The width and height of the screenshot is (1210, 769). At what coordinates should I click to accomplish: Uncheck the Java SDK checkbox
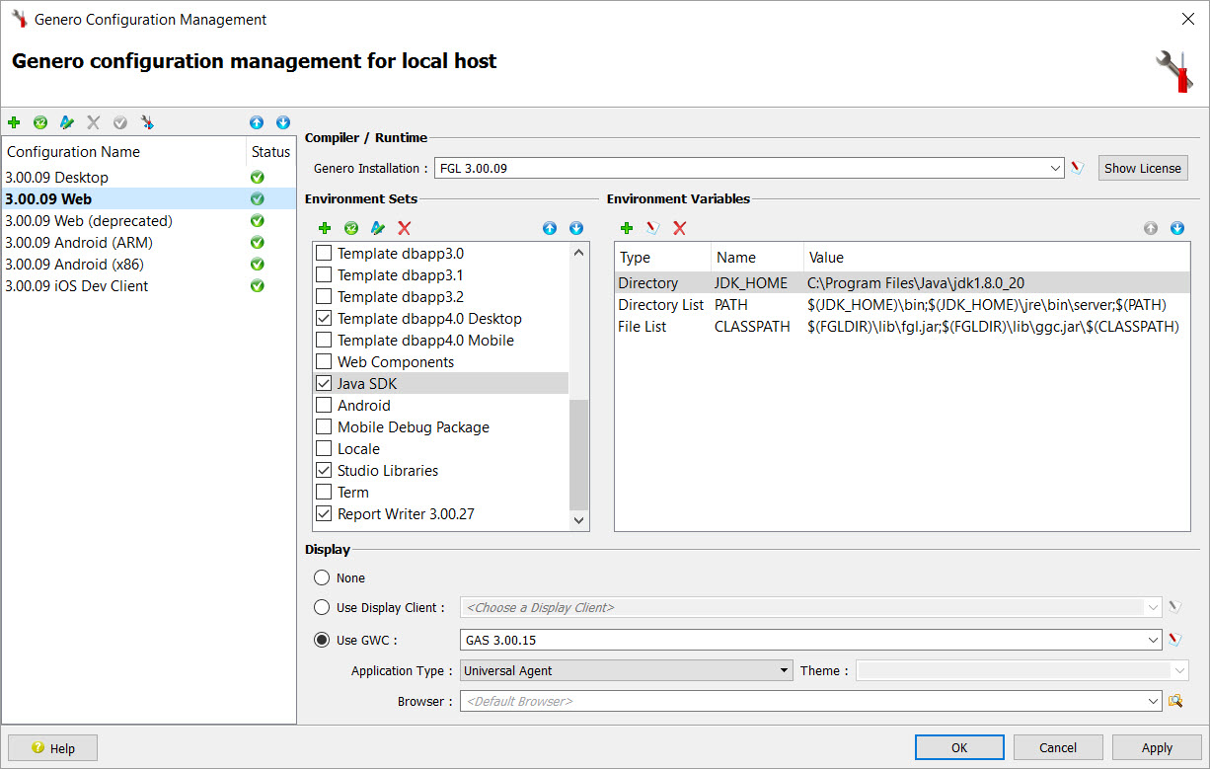pyautogui.click(x=324, y=384)
